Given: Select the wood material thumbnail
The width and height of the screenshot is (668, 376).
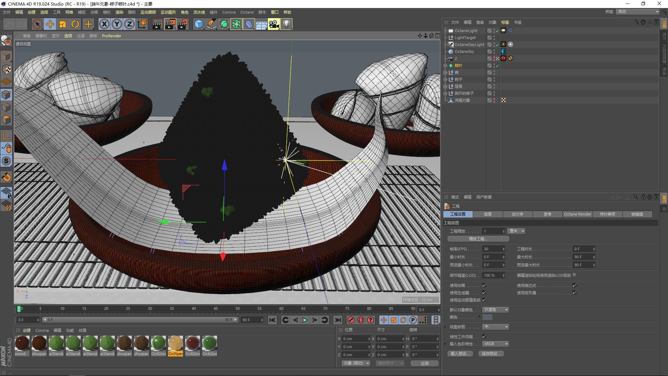Looking at the screenshot, I should (x=22, y=343).
